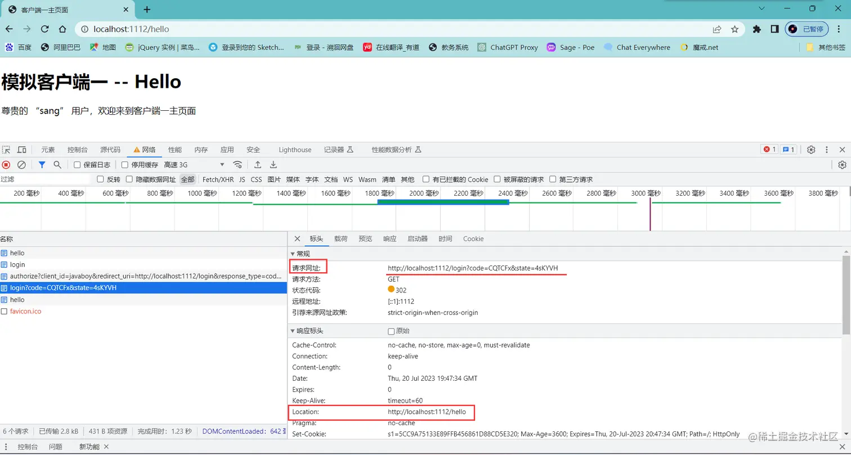Open the 响应 tab in request details
The width and height of the screenshot is (851, 455).
point(389,239)
